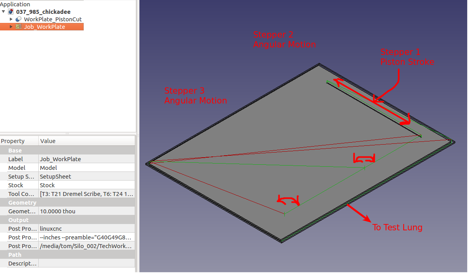The height and width of the screenshot is (273, 468).
Task: Select the WorkPlate_PistonCut tree label
Action: coord(53,19)
